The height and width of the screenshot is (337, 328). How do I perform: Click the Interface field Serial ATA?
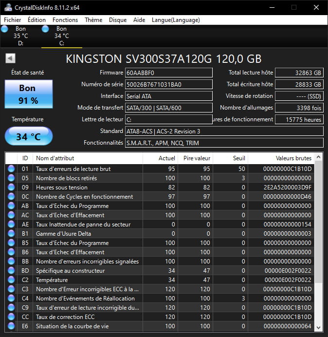(169, 96)
